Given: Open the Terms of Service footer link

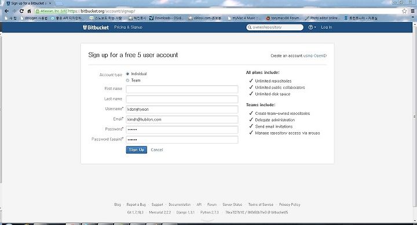Looking at the screenshot, I should [x=261, y=205].
